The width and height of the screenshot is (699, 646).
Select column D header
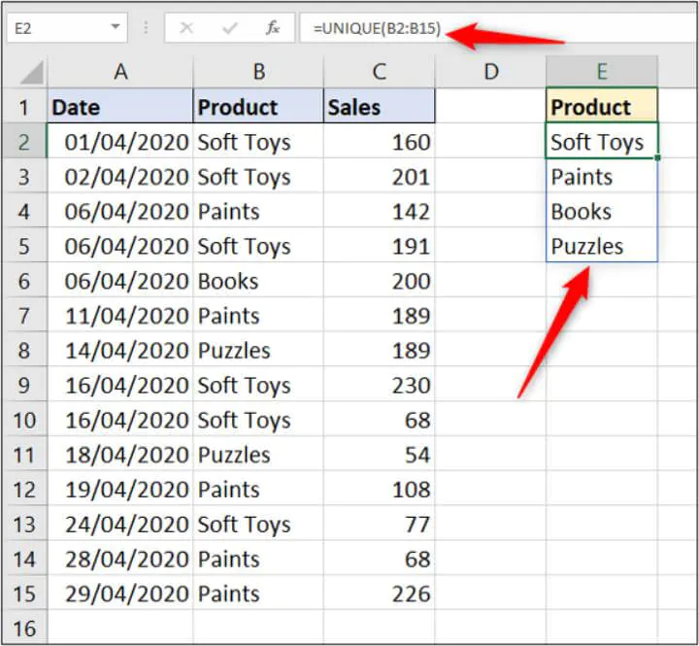click(x=490, y=71)
